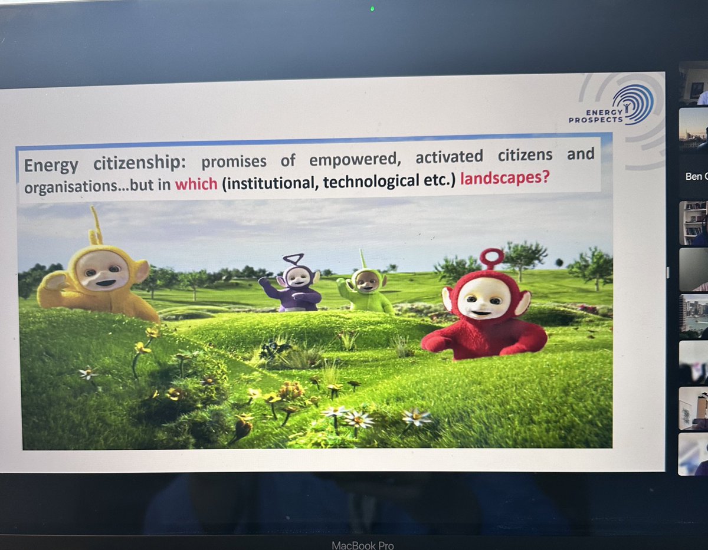Click the red word "which" in slide title
The width and height of the screenshot is (708, 550).
[196, 184]
